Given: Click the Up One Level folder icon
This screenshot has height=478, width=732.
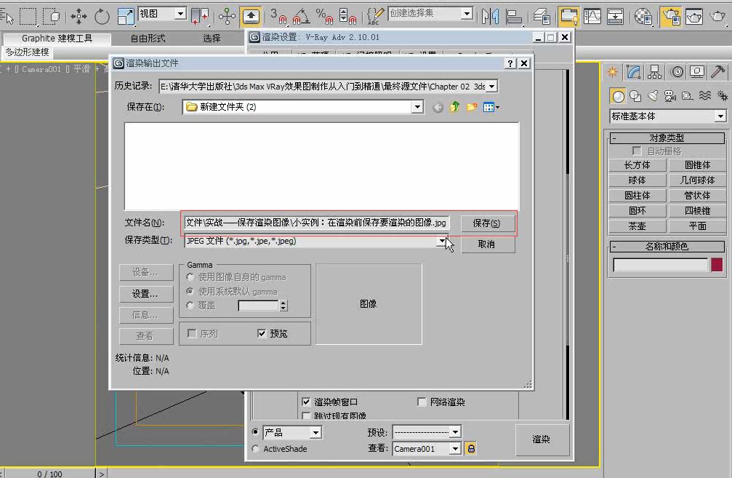Looking at the screenshot, I should [x=454, y=107].
